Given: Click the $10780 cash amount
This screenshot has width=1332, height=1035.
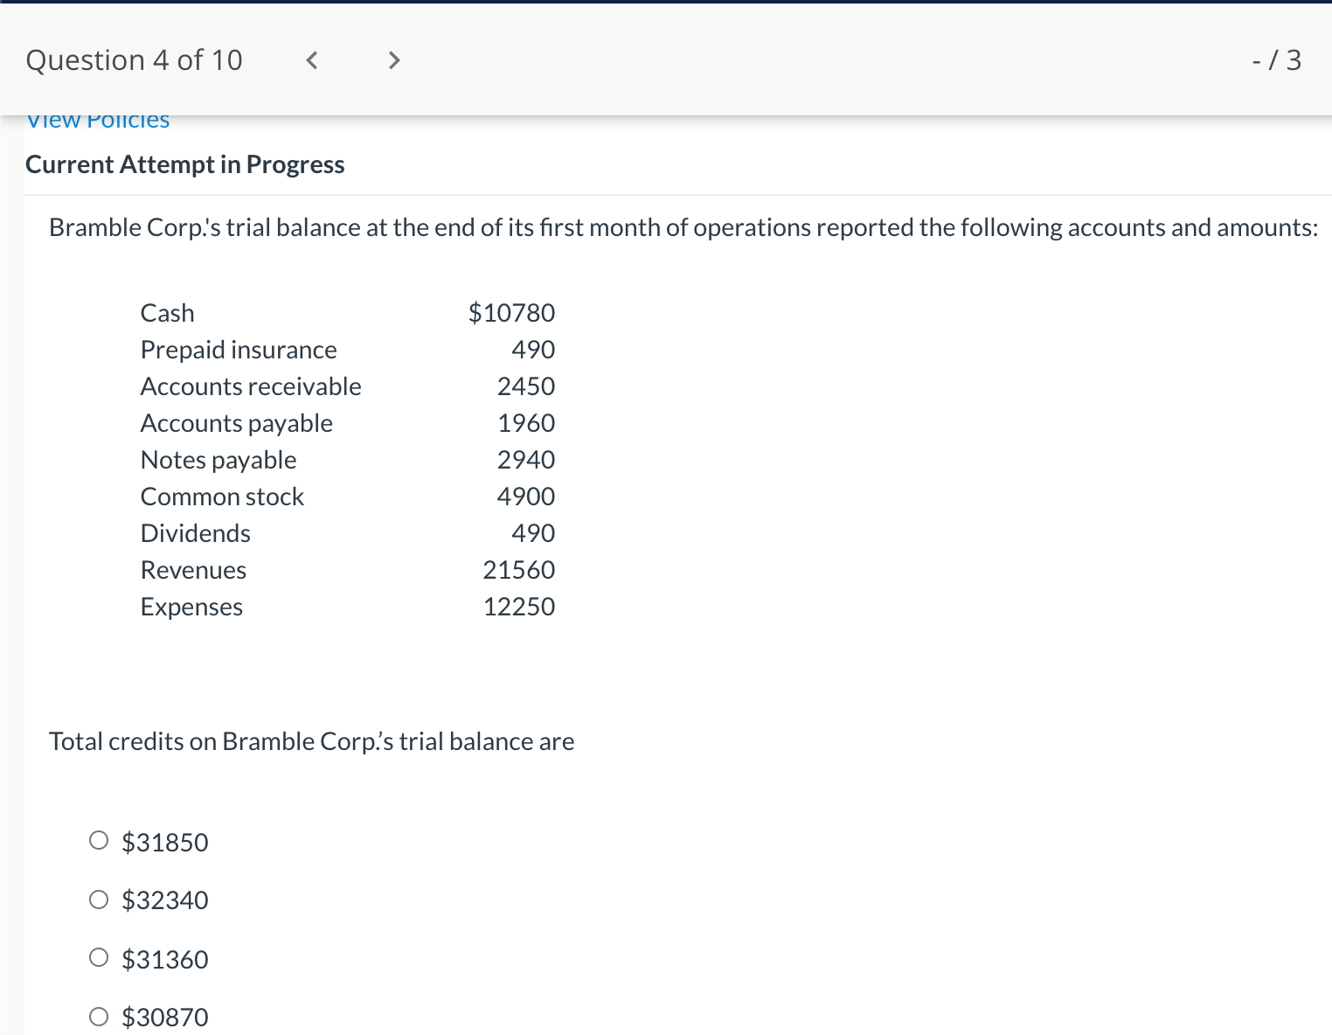Looking at the screenshot, I should pyautogui.click(x=511, y=313).
